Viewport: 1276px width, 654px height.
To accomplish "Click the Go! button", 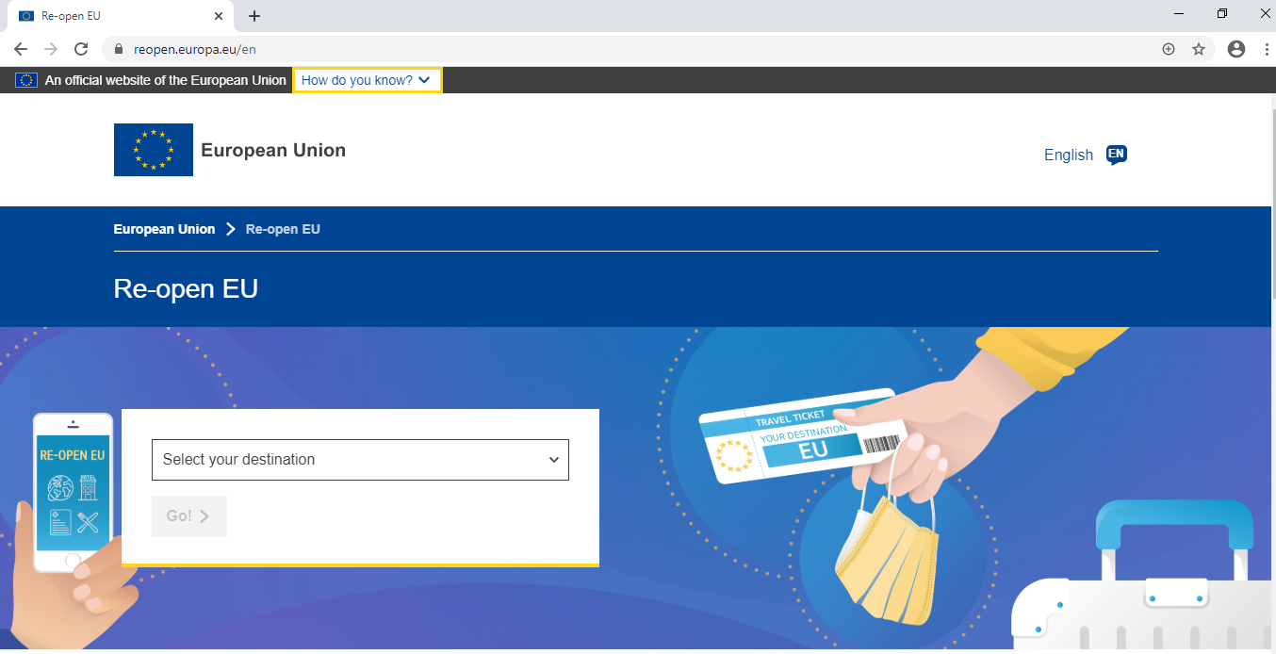I will point(189,516).
